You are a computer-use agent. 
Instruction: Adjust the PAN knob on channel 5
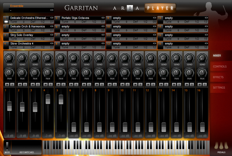point(61,72)
